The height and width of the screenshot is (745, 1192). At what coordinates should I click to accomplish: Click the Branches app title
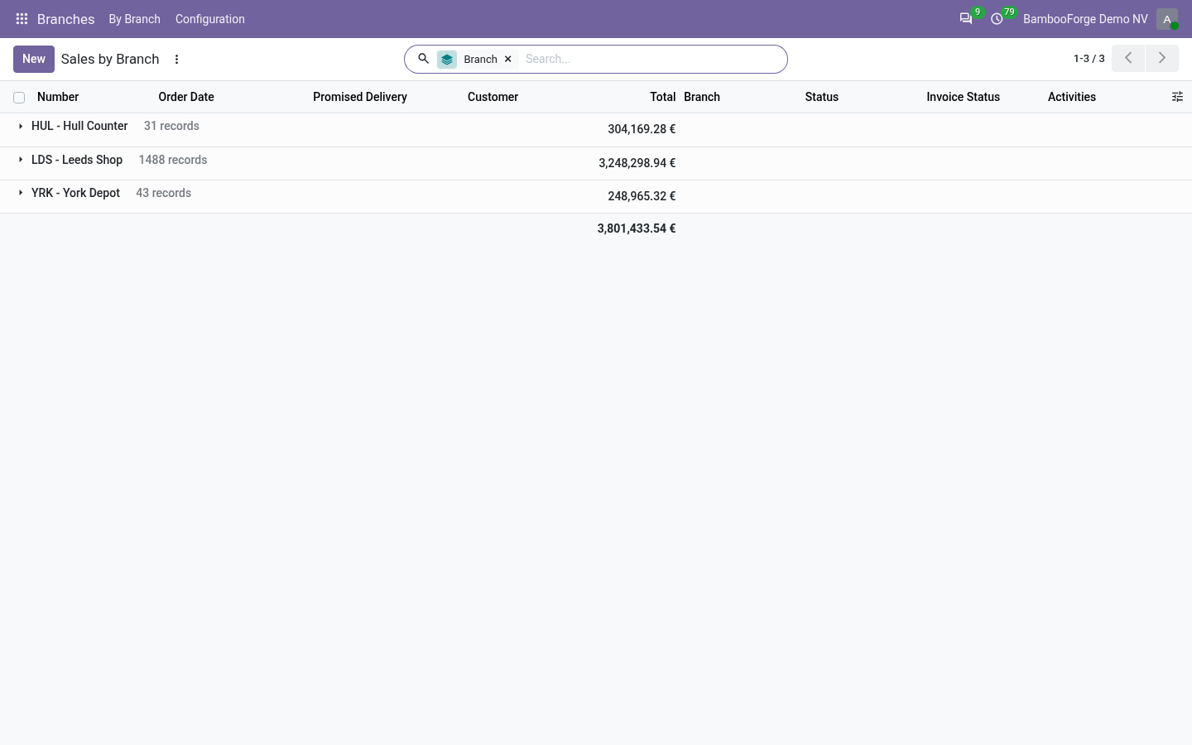(66, 19)
